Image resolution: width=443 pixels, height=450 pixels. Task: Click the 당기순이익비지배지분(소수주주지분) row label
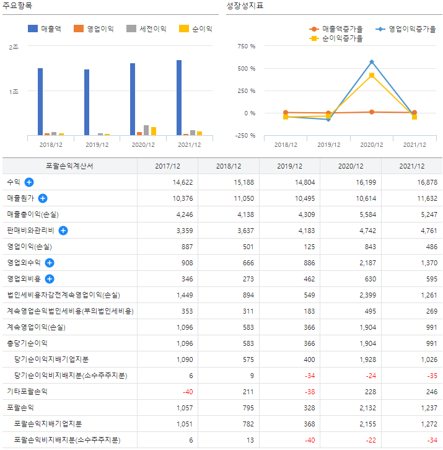71,375
